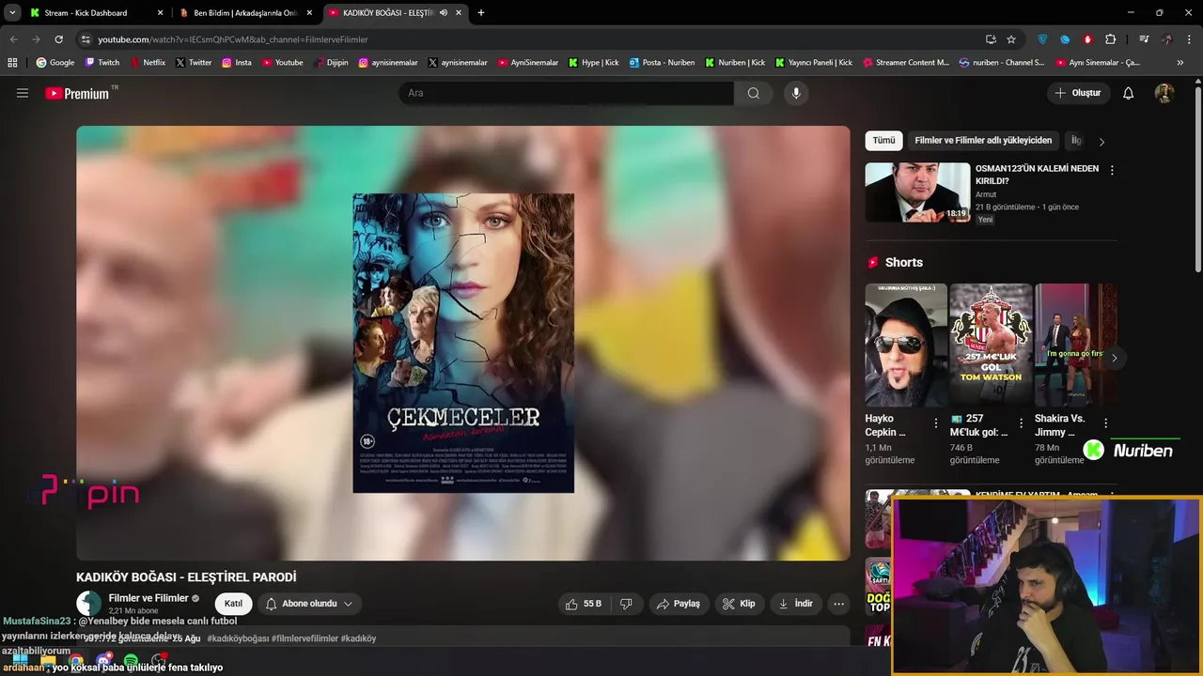This screenshot has height=676, width=1203.
Task: Bookmark this page with star icon
Action: click(x=1011, y=39)
